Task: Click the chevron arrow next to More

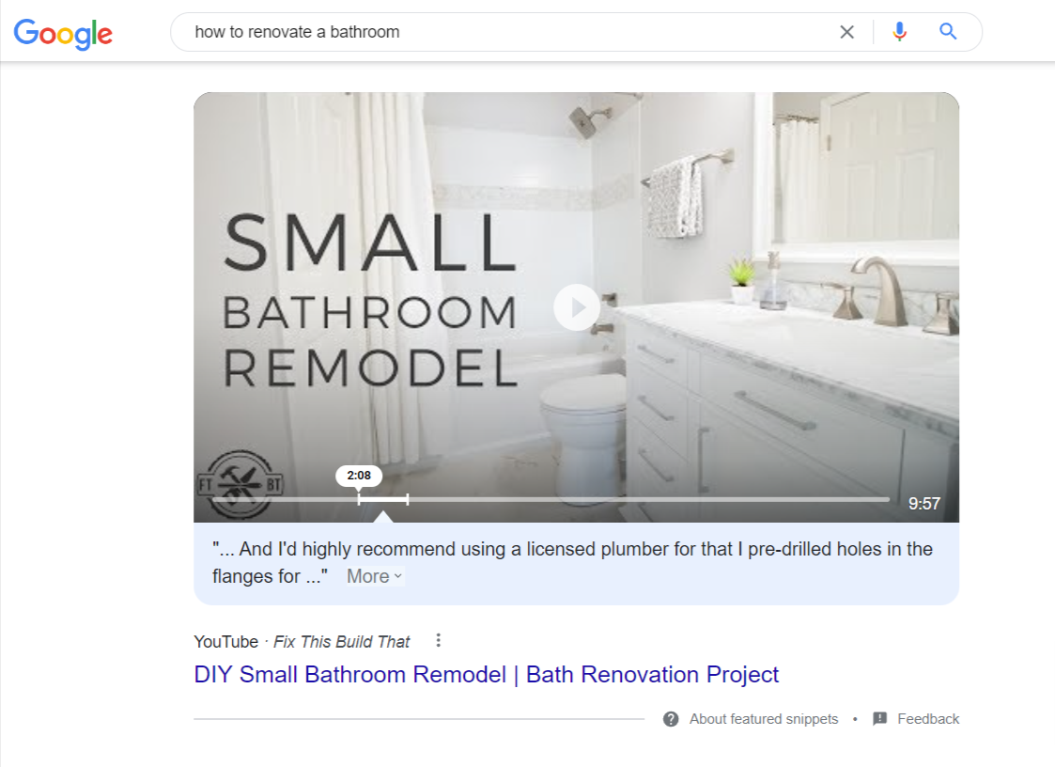Action: coord(398,577)
